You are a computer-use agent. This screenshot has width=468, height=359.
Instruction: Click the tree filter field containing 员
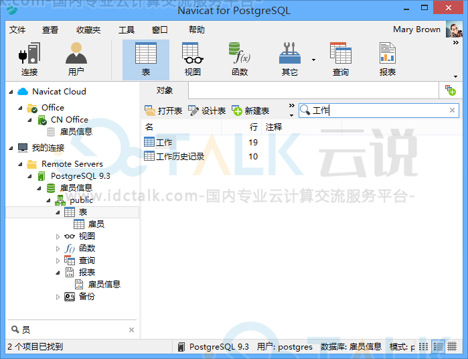tap(73, 330)
